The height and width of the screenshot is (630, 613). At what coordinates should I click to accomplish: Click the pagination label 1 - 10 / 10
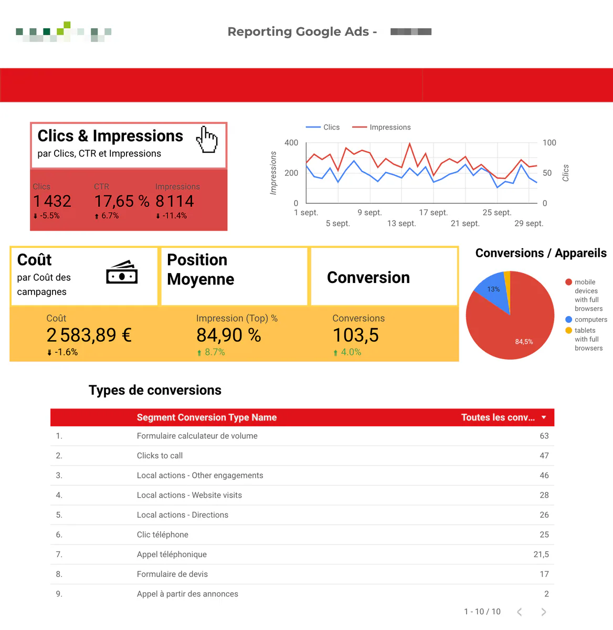[482, 612]
